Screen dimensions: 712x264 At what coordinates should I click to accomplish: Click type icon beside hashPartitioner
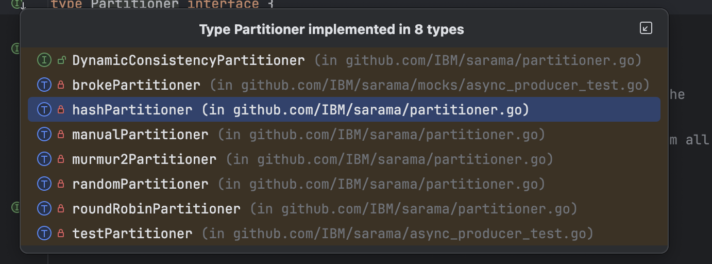44,110
